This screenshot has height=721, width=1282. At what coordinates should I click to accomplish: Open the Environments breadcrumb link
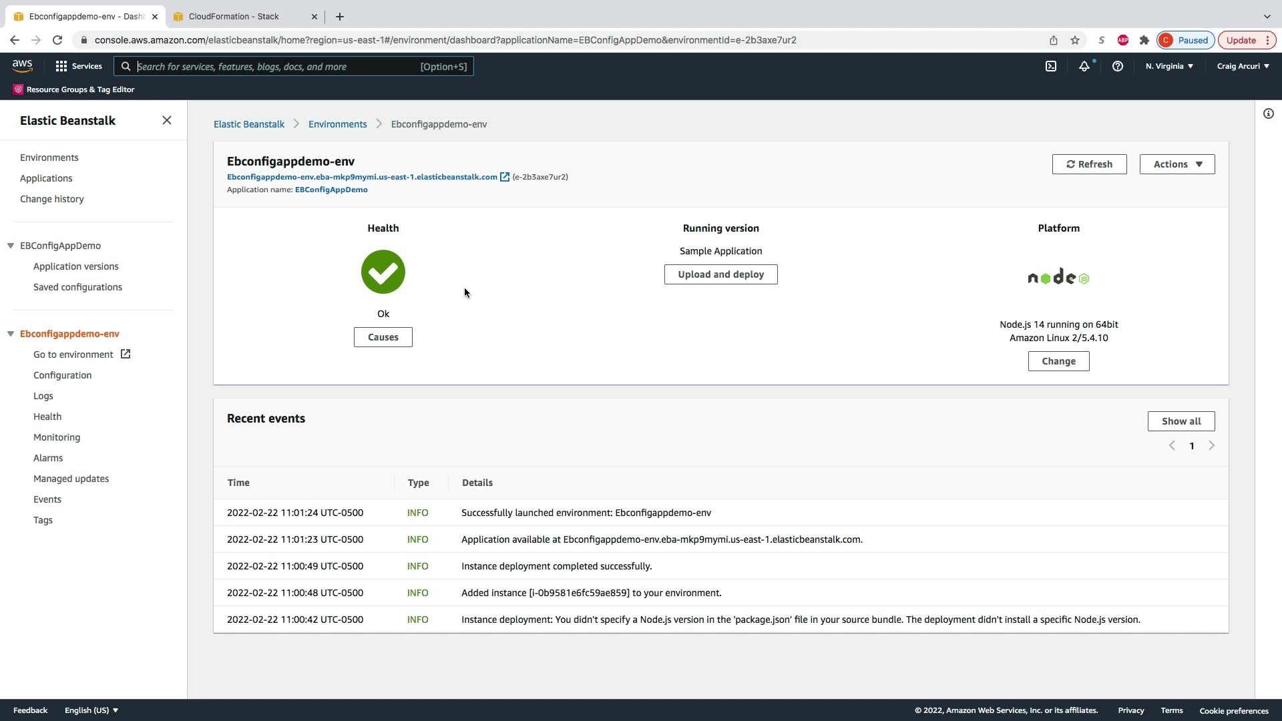[x=337, y=124]
